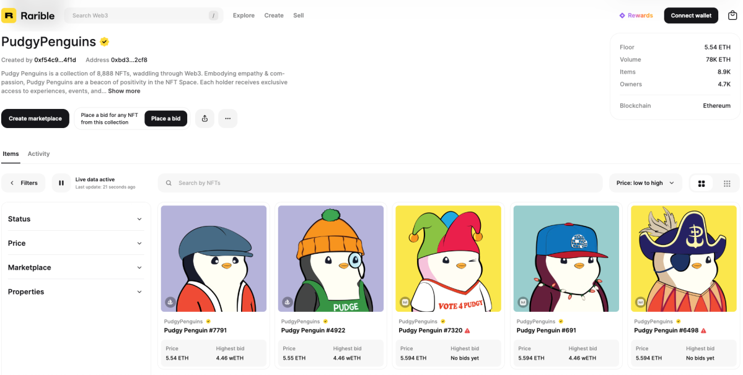The width and height of the screenshot is (743, 375).
Task: Click marketplace badge on Penguin #7791 image
Action: (x=170, y=302)
